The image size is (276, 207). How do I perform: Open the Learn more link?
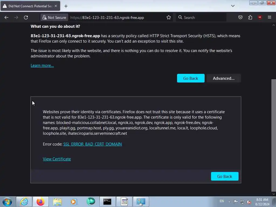[42, 65]
